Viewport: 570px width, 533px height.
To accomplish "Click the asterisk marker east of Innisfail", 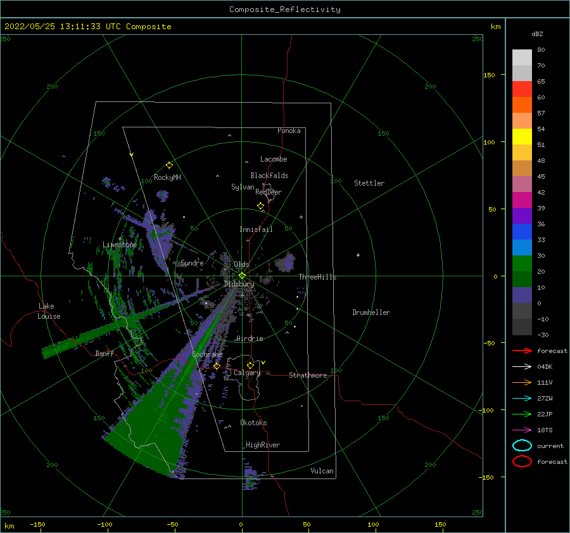I will [301, 217].
